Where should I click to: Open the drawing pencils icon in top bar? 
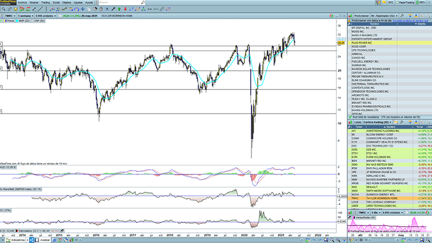(x=378, y=2)
